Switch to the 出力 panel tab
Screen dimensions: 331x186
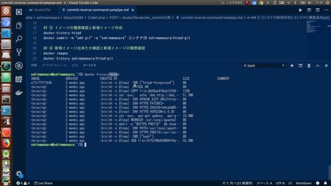[x=74, y=66]
